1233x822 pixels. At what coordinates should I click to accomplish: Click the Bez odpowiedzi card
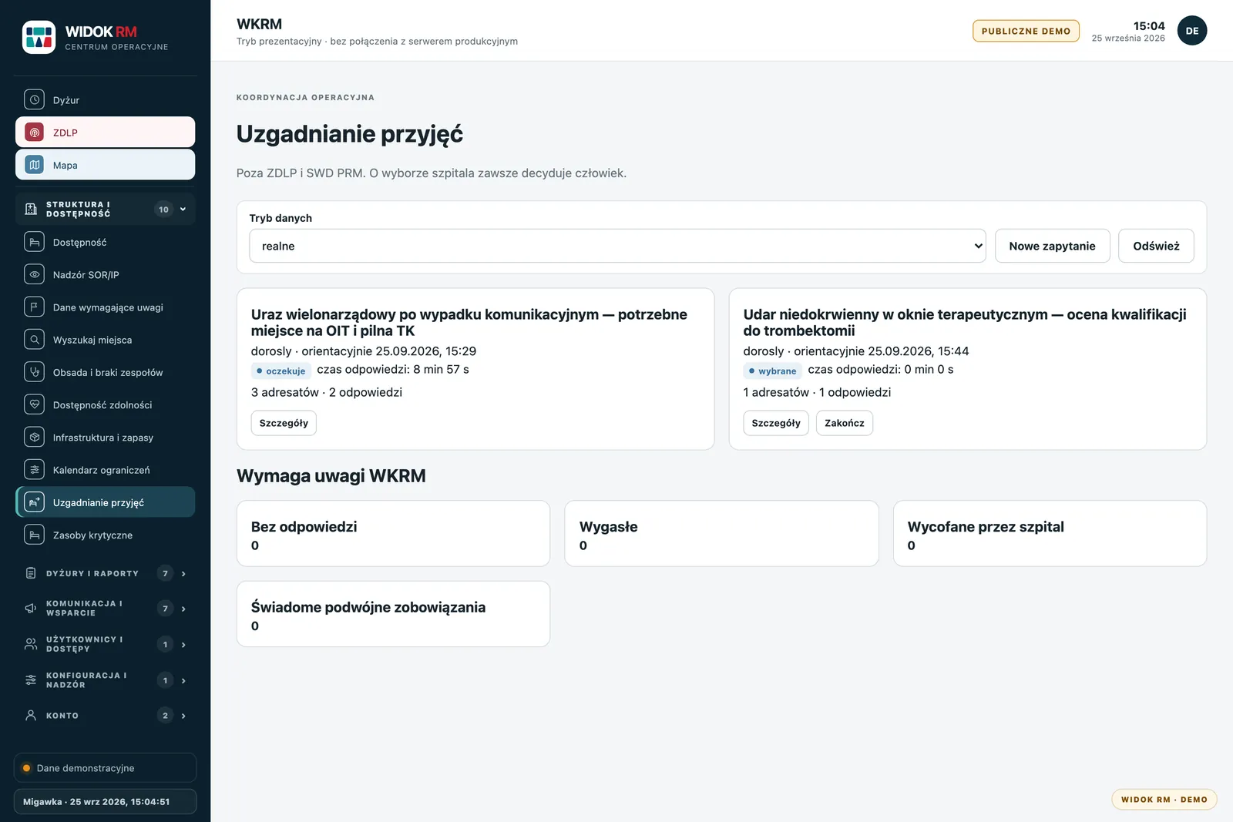click(393, 533)
